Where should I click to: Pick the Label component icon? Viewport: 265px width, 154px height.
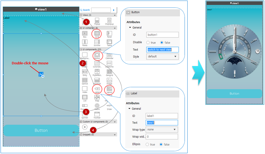pos(97,89)
